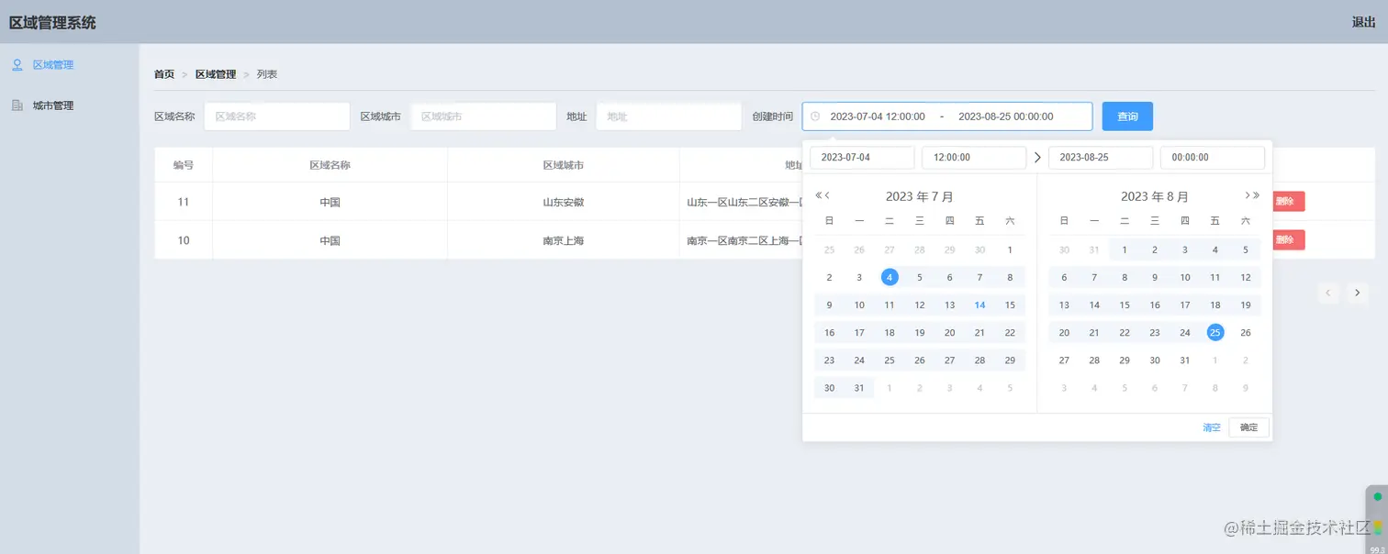Click 清空 to clear the date range
Viewport: 1388px width, 554px height.
click(1212, 427)
